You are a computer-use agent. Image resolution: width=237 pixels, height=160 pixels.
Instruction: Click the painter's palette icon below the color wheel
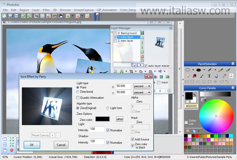pos(188,131)
